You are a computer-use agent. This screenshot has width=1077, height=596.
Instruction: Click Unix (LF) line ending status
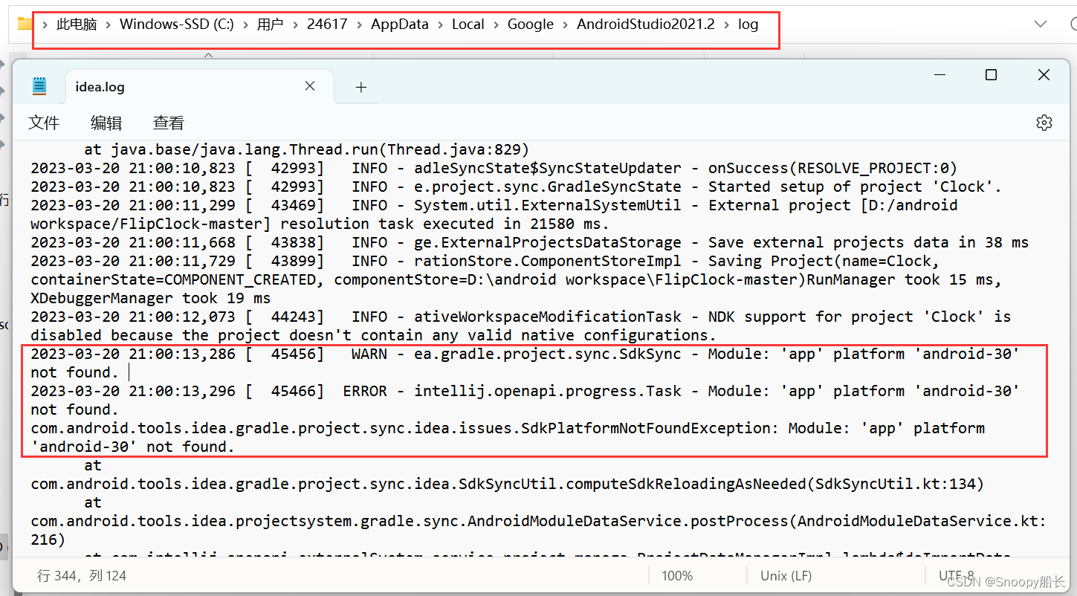pos(786,576)
